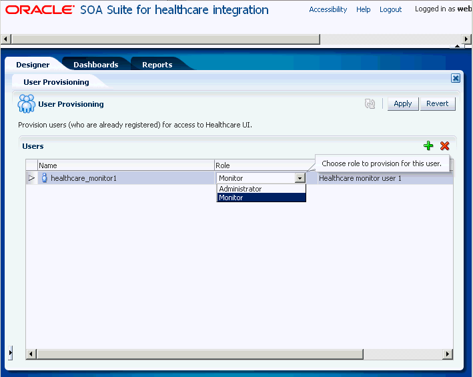Click the Logout link

point(390,9)
